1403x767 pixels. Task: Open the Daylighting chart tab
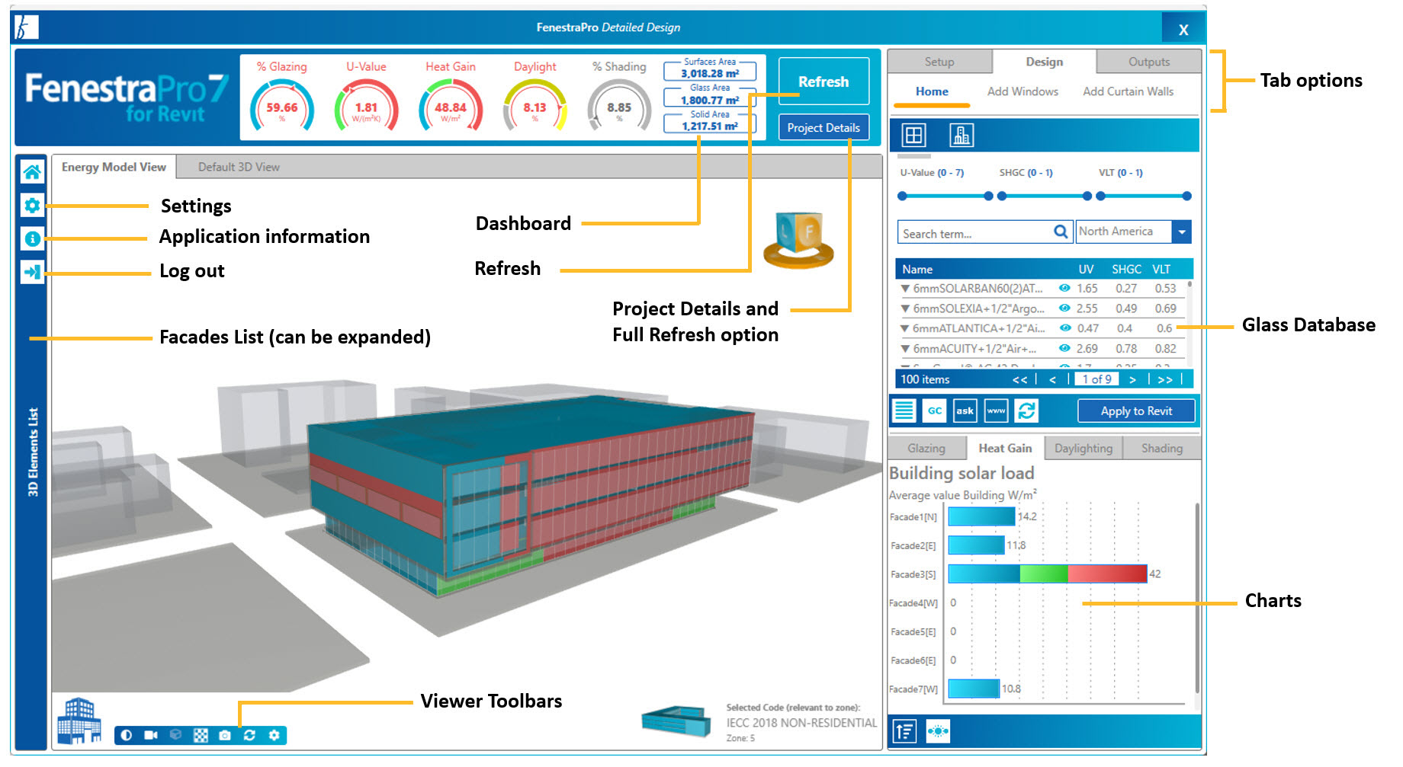[1083, 448]
